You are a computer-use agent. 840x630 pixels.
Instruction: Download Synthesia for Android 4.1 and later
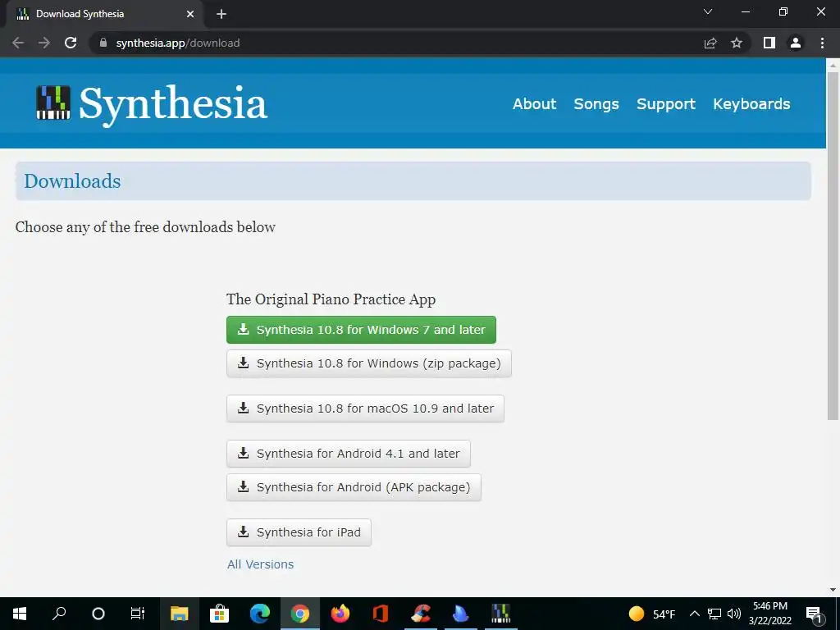(348, 453)
